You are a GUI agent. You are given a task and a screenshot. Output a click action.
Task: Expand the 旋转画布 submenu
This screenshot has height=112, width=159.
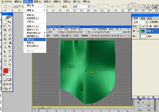point(35,36)
